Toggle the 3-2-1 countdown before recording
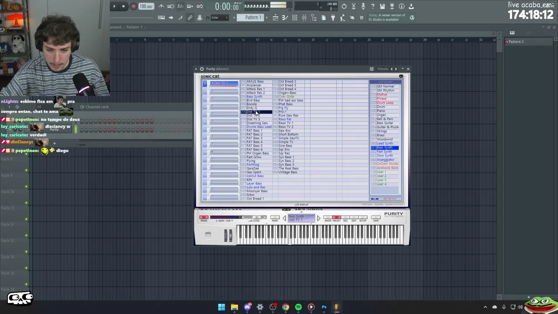Viewport: 558px width, 314px height. coord(180,6)
